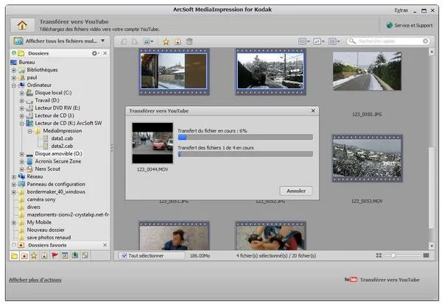This screenshot has width=442, height=304.
Task: Open the thumbnail grid options dropdown
Action: pyautogui.click(x=334, y=41)
